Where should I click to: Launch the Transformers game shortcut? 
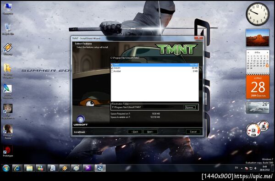(8, 111)
